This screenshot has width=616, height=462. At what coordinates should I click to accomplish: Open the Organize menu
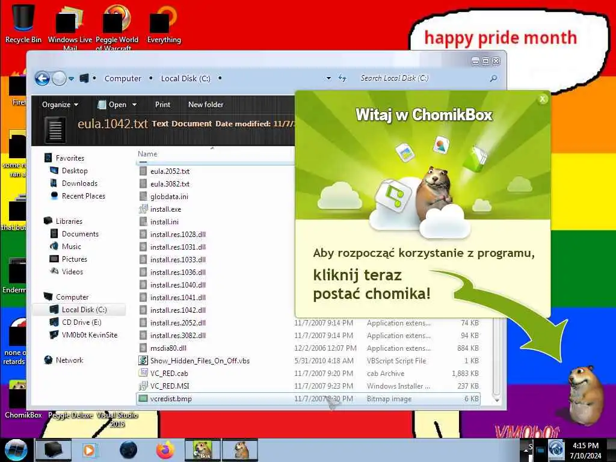[60, 105]
